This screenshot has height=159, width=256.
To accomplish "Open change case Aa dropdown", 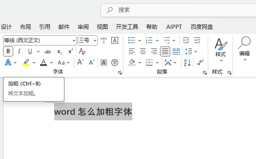I will (64, 62).
